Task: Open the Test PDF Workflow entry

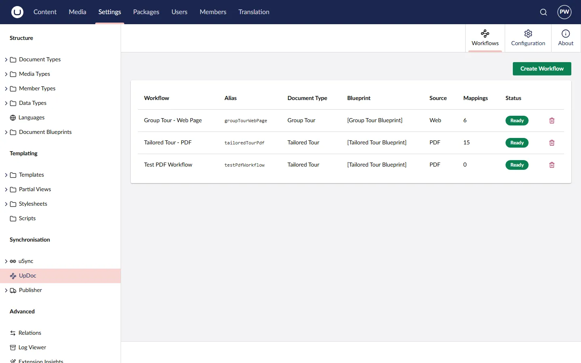Action: 168,165
